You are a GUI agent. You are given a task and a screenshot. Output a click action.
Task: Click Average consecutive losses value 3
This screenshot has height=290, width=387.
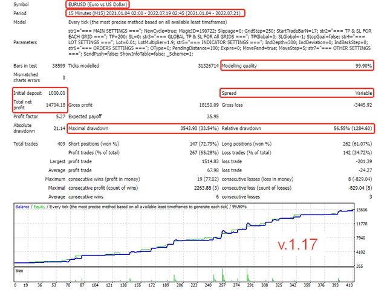[371, 197]
